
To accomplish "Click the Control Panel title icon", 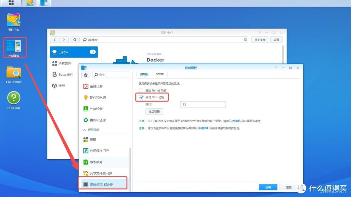I will tap(84, 68).
